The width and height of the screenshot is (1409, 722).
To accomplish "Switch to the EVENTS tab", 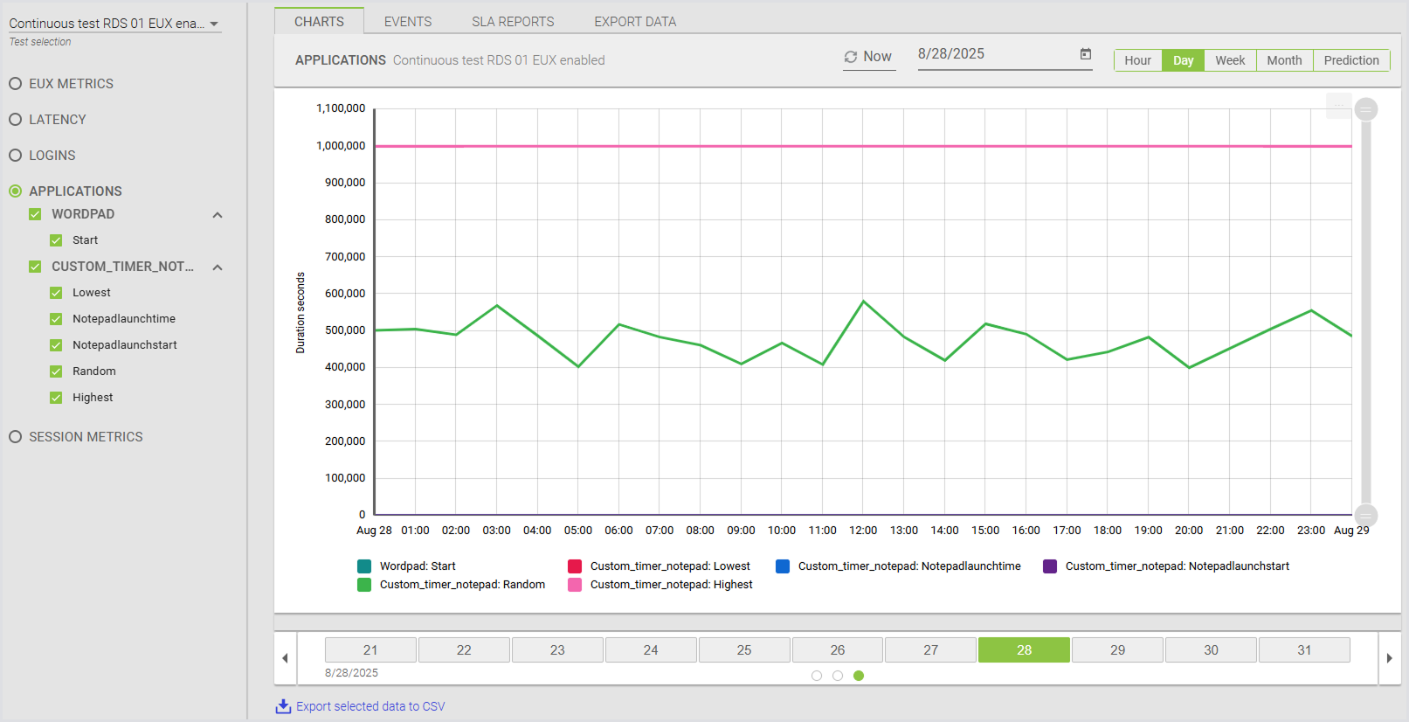I will click(407, 22).
